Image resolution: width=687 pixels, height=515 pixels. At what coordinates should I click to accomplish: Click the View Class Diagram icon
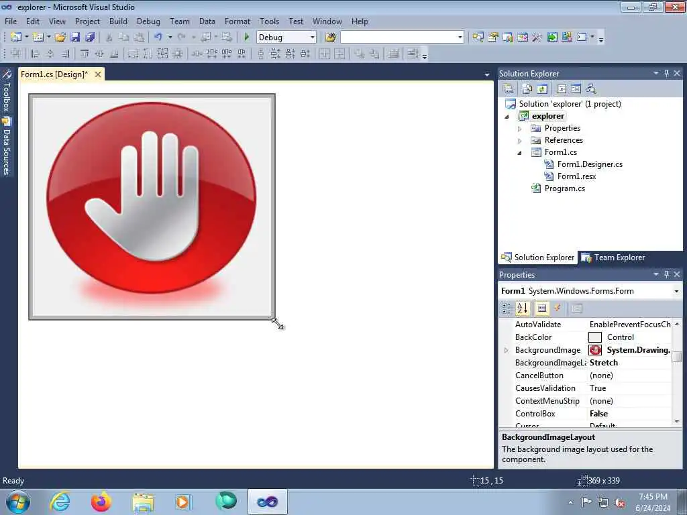(591, 89)
